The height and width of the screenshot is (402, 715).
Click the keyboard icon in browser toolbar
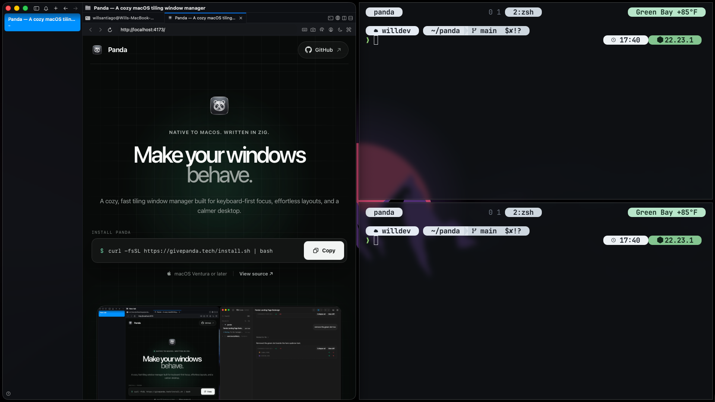point(305,30)
